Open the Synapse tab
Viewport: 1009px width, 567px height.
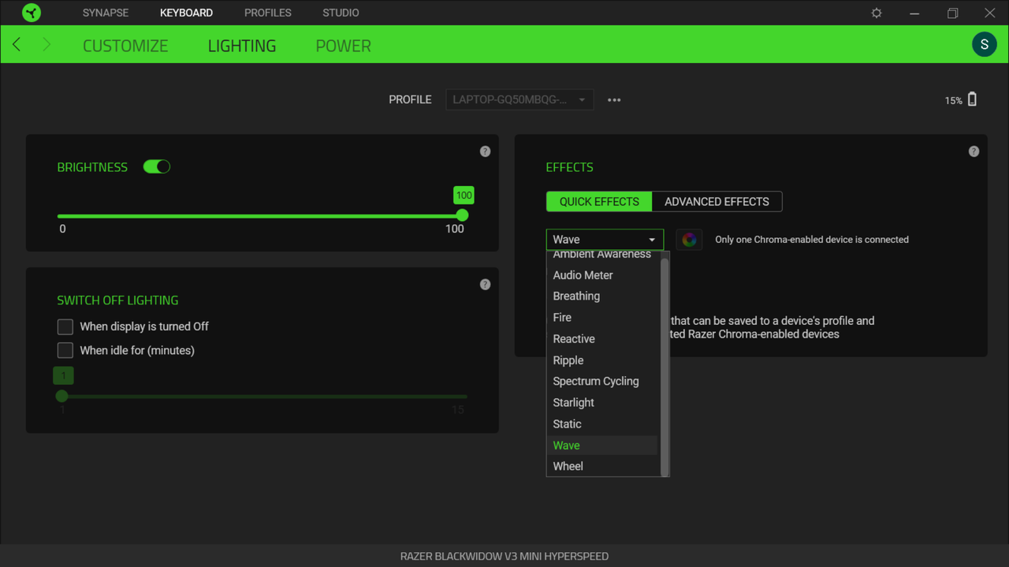106,13
